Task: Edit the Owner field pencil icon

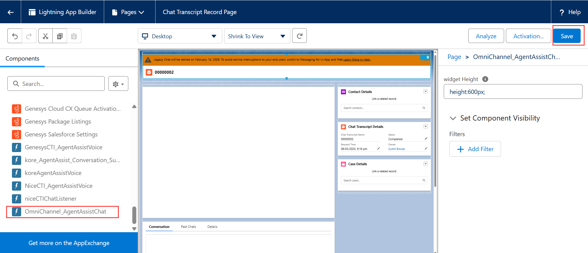Action: point(426,148)
